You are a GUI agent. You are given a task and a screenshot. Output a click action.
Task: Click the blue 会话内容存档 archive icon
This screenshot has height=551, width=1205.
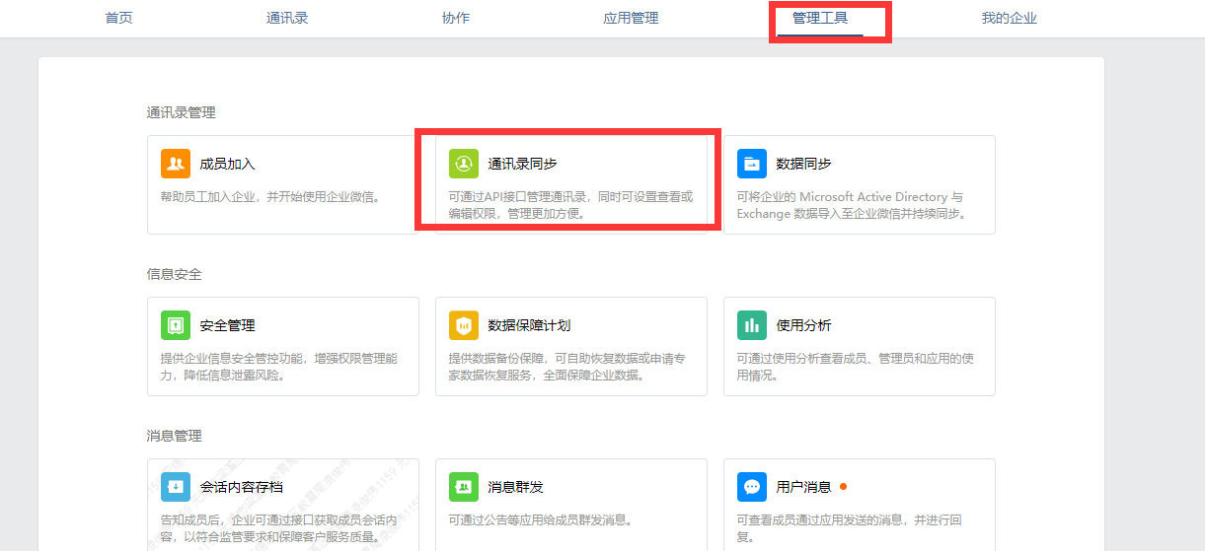point(176,487)
